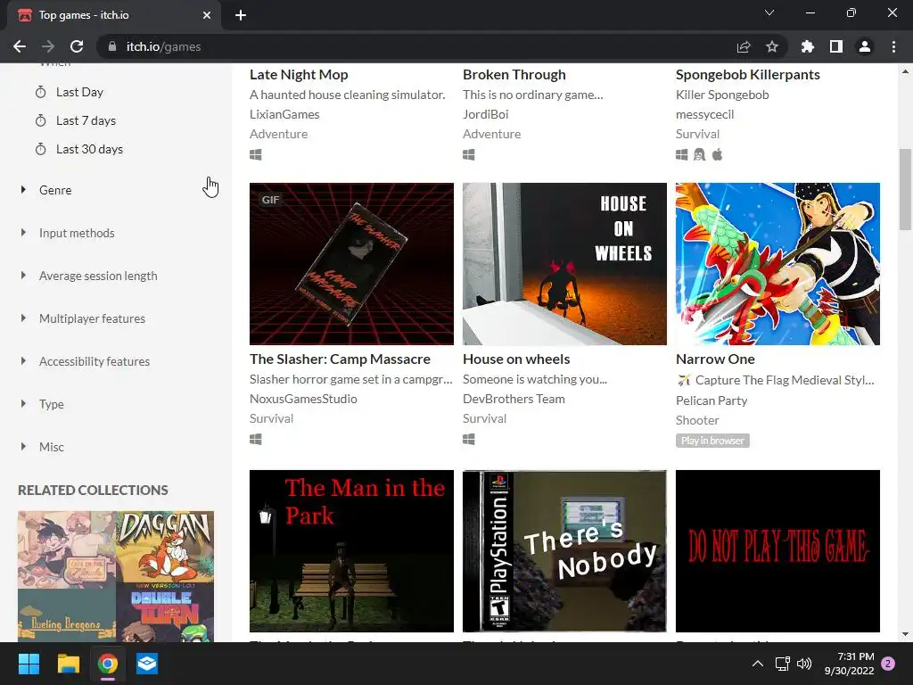Open the Chrome profile avatar
913x685 pixels.
[x=865, y=46]
